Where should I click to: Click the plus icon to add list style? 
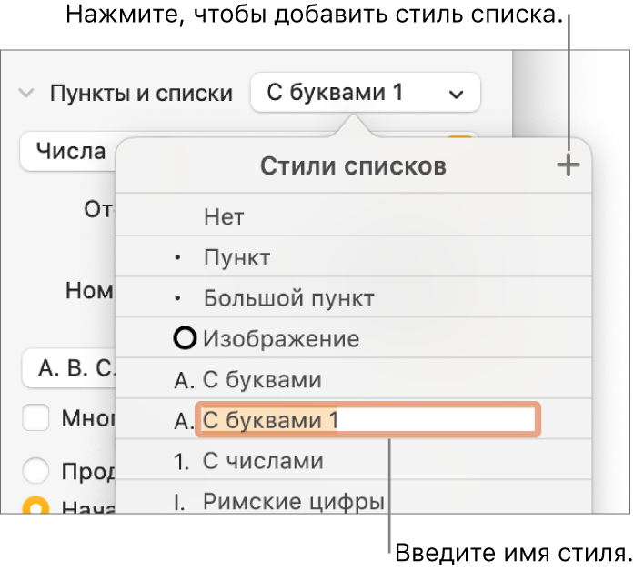569,165
